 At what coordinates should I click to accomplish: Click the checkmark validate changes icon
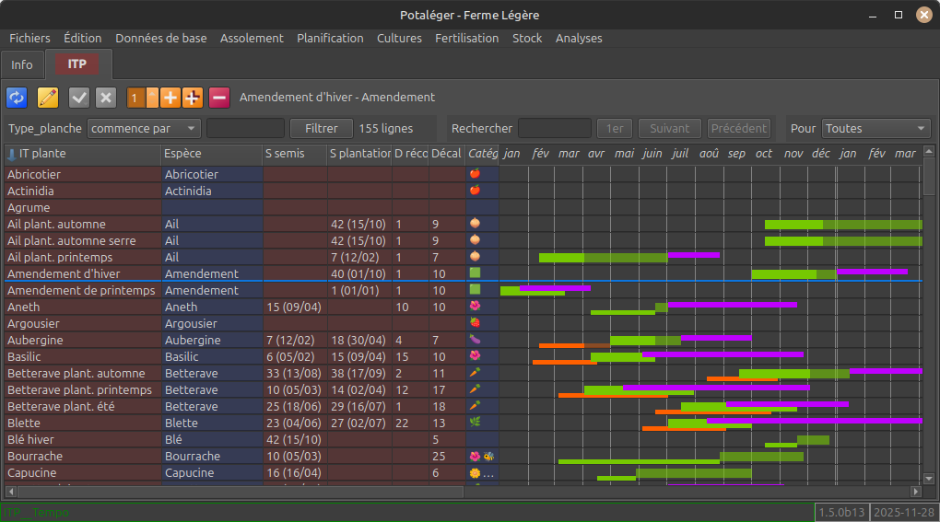tap(79, 98)
